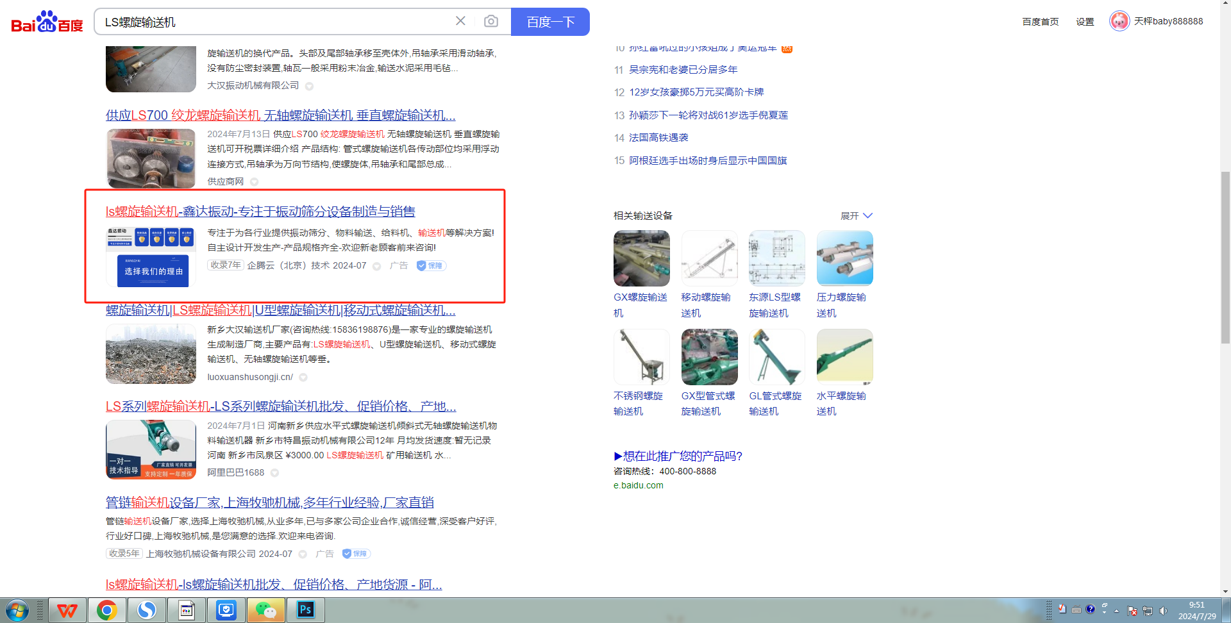Open the GX型管式螺旋输送机 thumbnail
Screen dimensions: 1231x623
(x=710, y=357)
